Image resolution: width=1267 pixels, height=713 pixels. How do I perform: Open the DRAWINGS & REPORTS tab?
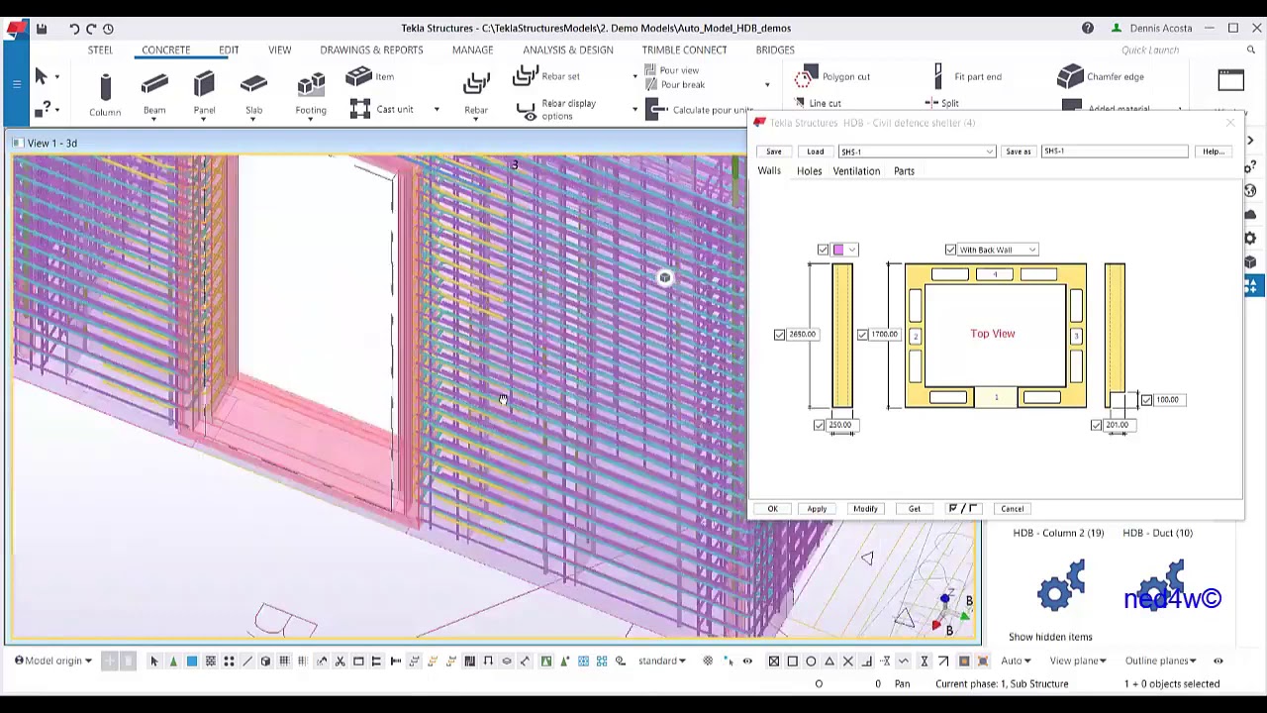tap(371, 50)
